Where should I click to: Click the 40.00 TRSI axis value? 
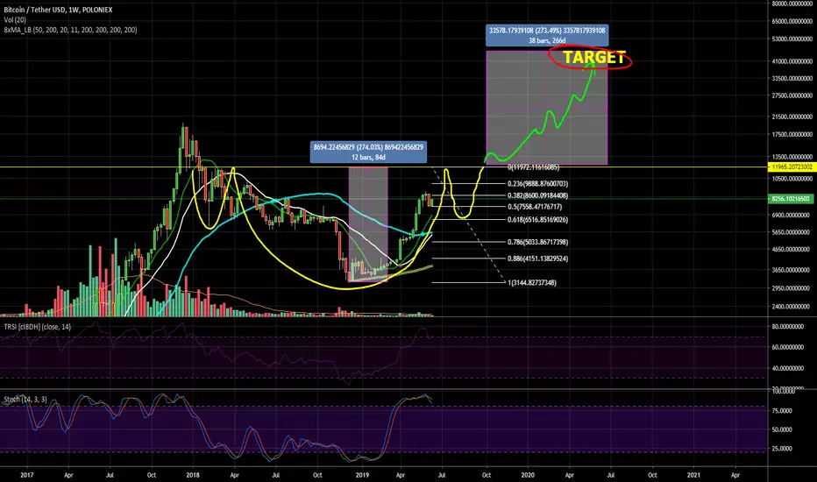[x=788, y=368]
